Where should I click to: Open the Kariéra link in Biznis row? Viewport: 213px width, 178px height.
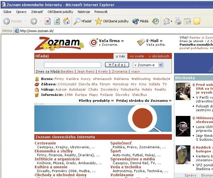[x=72, y=79]
